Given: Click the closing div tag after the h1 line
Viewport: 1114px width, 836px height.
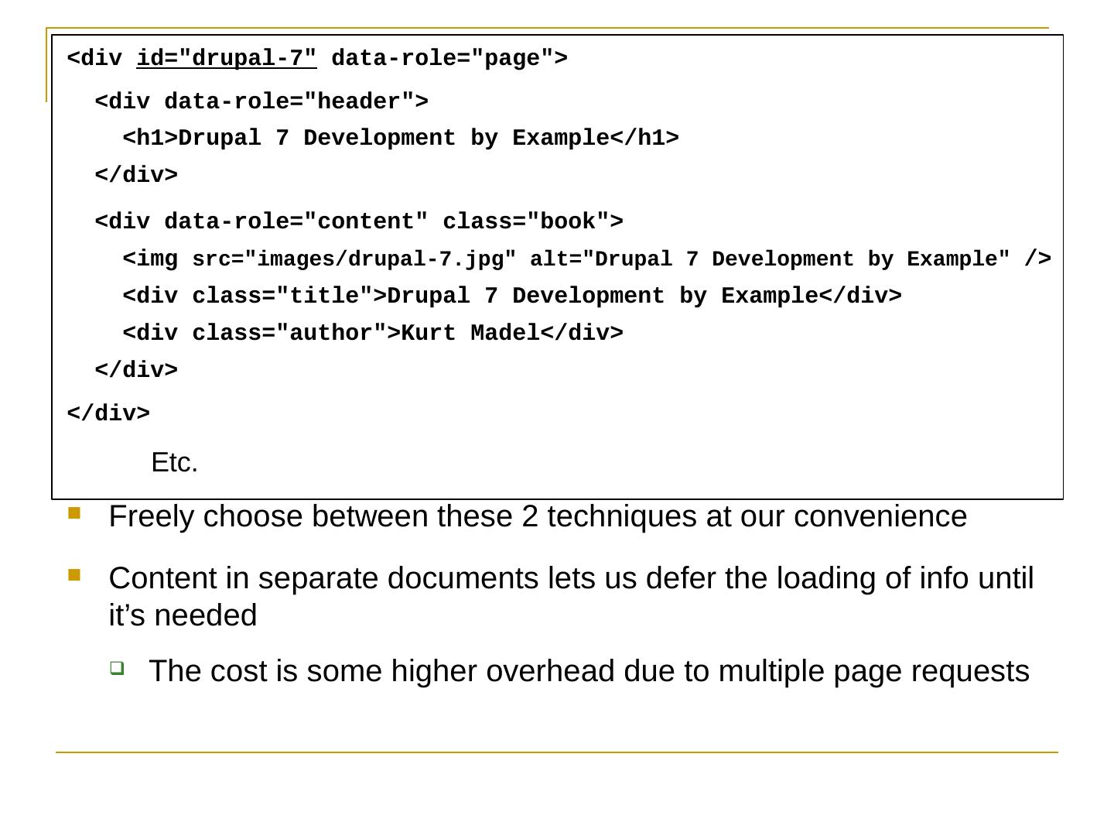Looking at the screenshot, I should pyautogui.click(x=136, y=175).
